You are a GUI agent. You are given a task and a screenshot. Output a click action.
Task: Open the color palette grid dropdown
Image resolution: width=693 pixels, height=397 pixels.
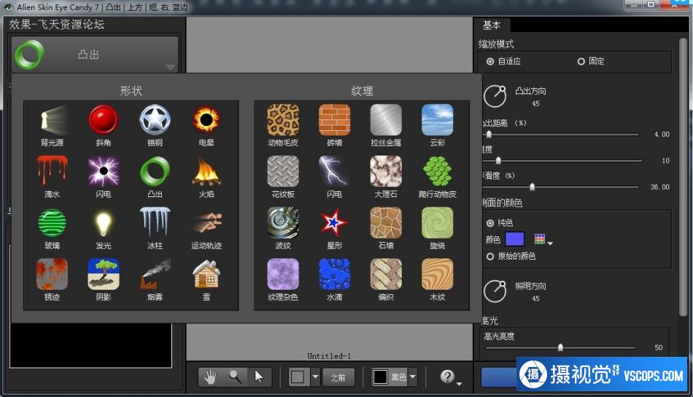point(543,239)
